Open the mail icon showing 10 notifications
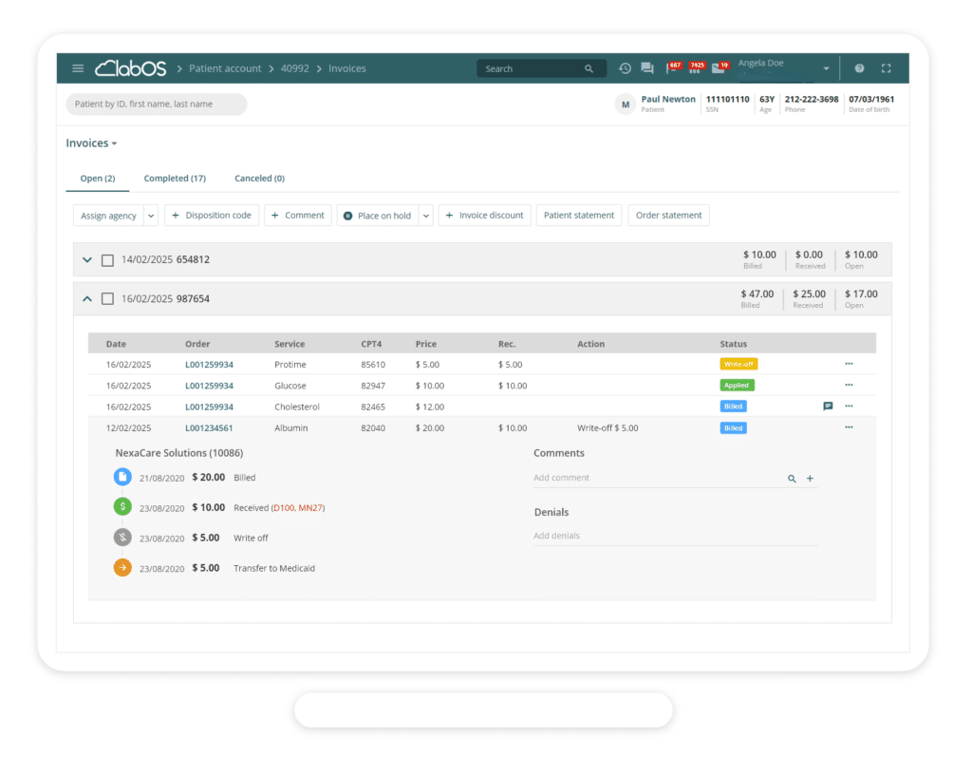This screenshot has width=972, height=757. tap(720, 67)
